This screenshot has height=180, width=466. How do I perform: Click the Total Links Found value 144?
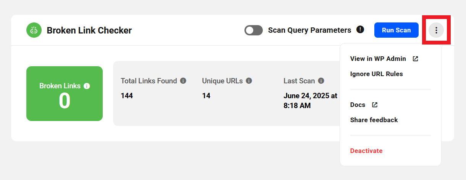[127, 96]
